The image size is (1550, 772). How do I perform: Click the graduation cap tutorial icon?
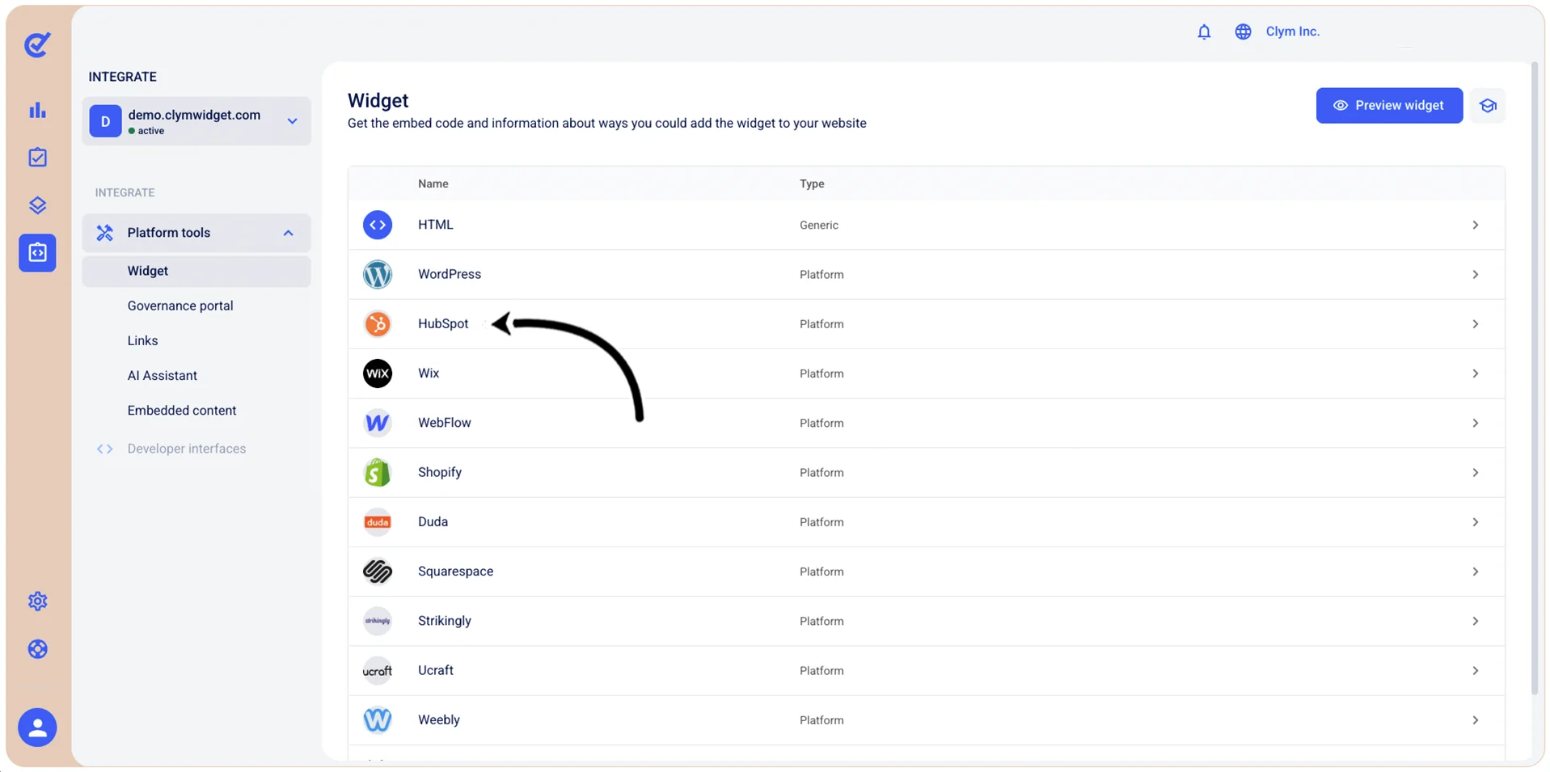[x=1488, y=106]
